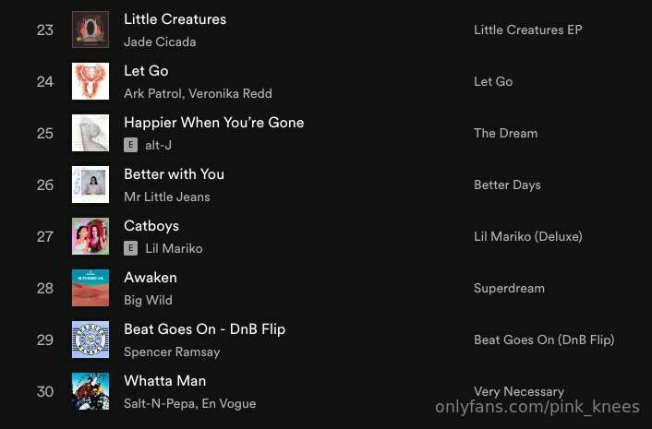The height and width of the screenshot is (429, 652).
Task: Go to Veronika Redd artist page
Action: 230,93
